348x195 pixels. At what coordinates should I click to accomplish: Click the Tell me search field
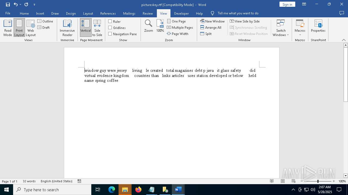(x=238, y=13)
